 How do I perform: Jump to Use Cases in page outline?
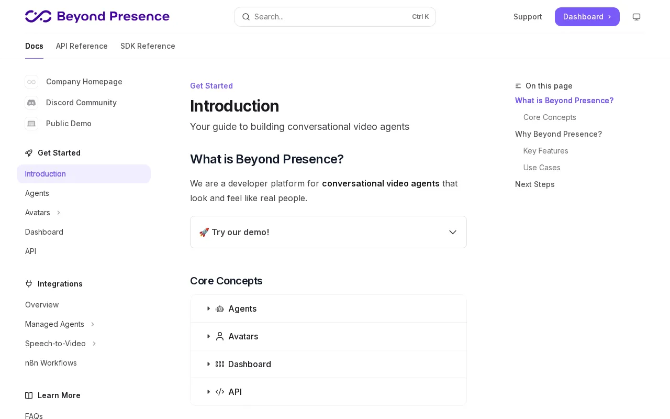click(x=542, y=168)
